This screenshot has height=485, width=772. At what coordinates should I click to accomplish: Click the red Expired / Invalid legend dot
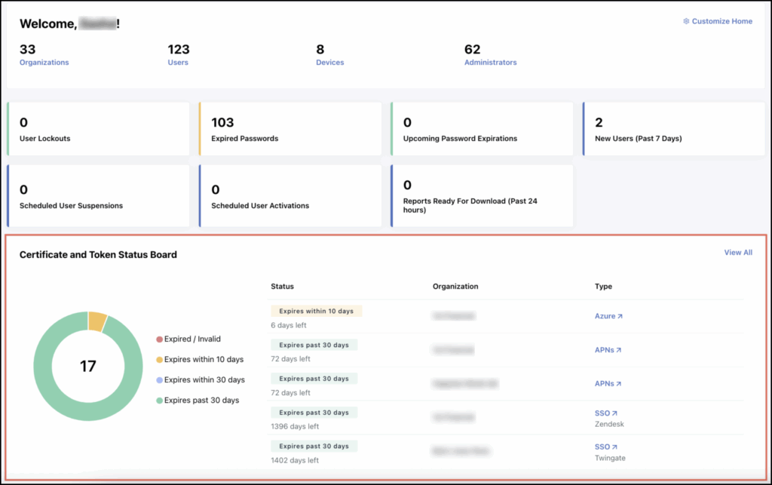click(159, 339)
